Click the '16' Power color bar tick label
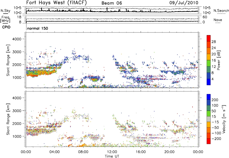Image resolution: width=229 pixels, height=158 pixels. coord(214,60)
